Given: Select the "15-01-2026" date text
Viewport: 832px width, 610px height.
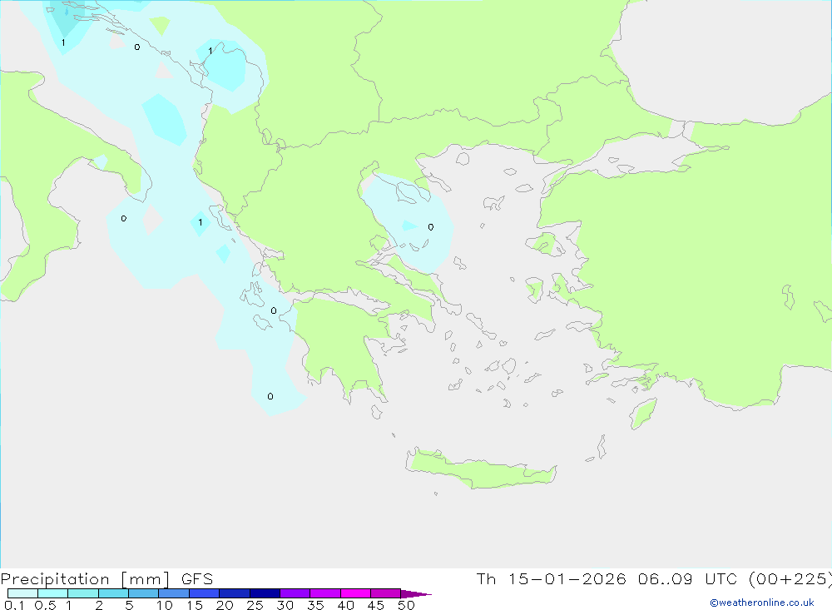Looking at the screenshot, I should (567, 579).
